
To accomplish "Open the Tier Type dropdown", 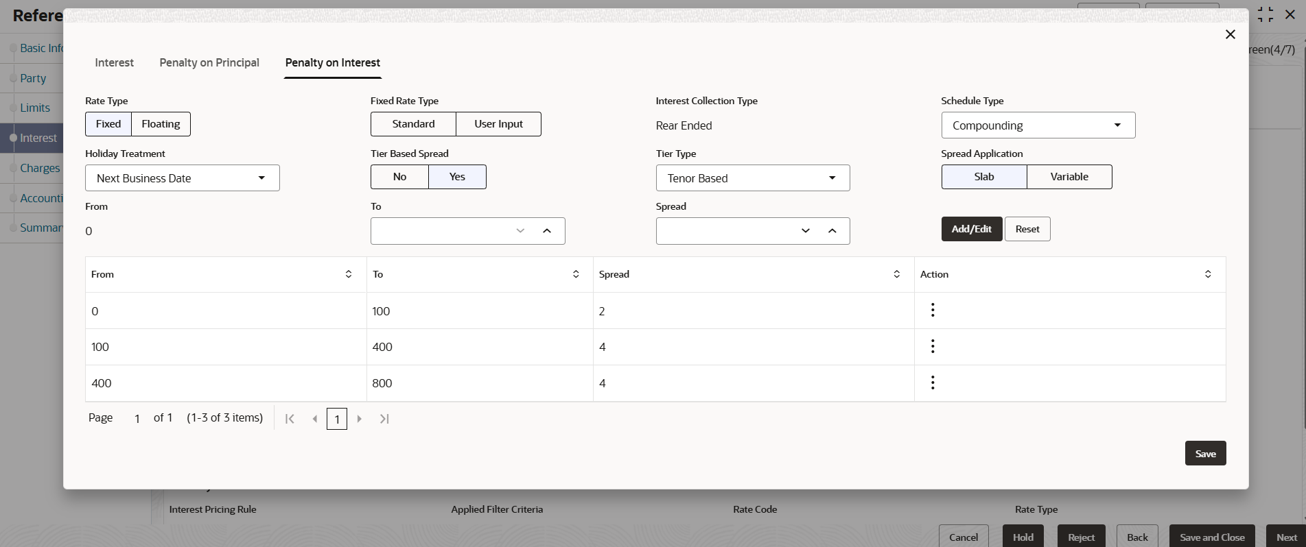I will [x=753, y=178].
